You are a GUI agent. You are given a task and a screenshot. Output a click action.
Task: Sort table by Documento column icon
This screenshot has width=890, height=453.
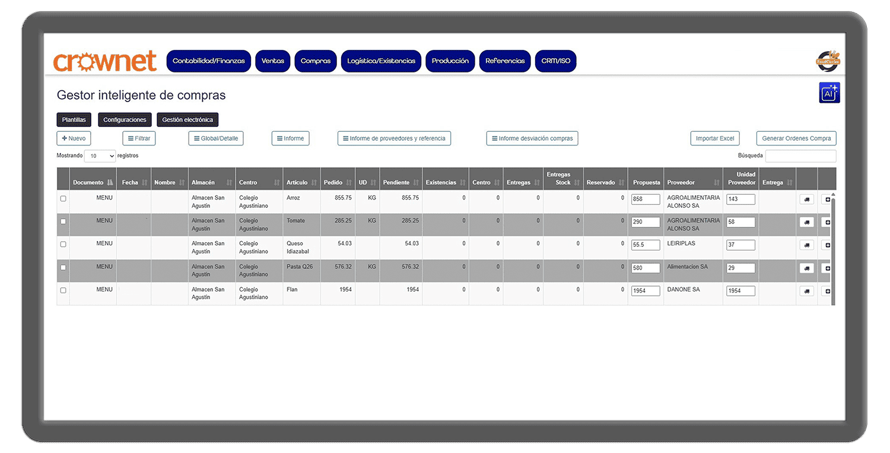tap(110, 183)
